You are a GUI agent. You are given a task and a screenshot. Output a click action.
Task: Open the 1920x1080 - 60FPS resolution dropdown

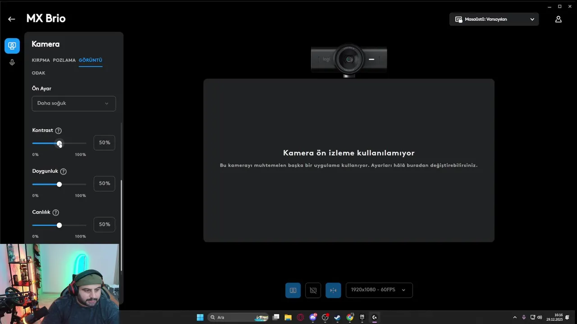[x=379, y=290]
